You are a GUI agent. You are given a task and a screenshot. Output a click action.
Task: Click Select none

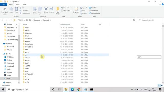tap(94, 10)
